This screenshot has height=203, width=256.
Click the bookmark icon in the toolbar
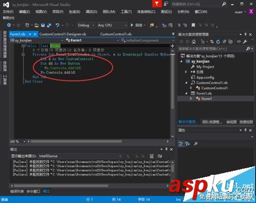click(x=193, y=25)
